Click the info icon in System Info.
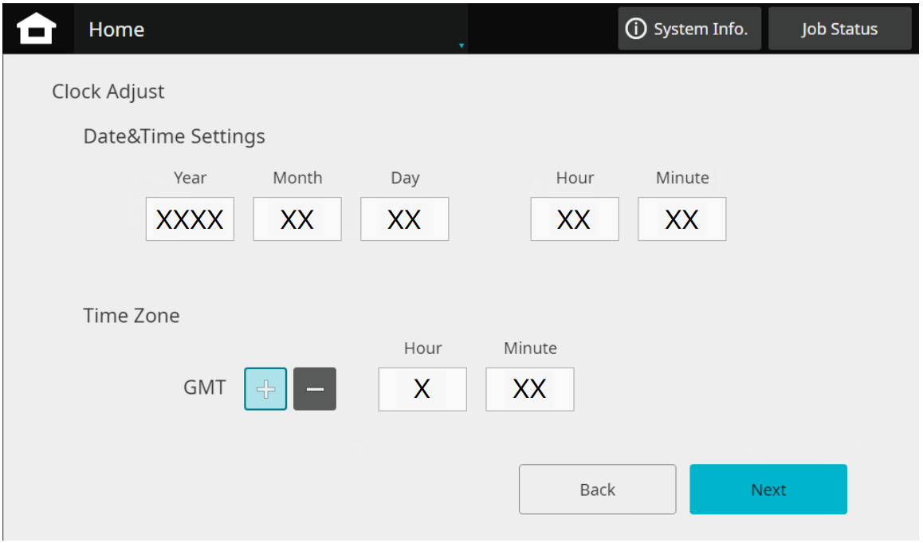 (x=635, y=30)
